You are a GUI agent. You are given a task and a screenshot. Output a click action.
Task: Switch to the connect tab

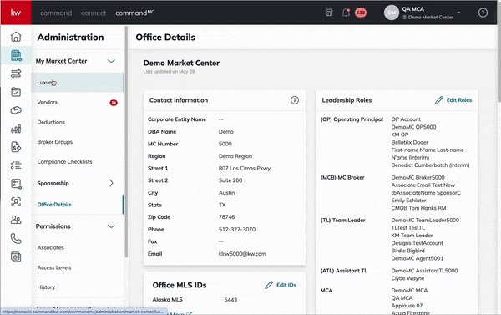click(x=94, y=13)
